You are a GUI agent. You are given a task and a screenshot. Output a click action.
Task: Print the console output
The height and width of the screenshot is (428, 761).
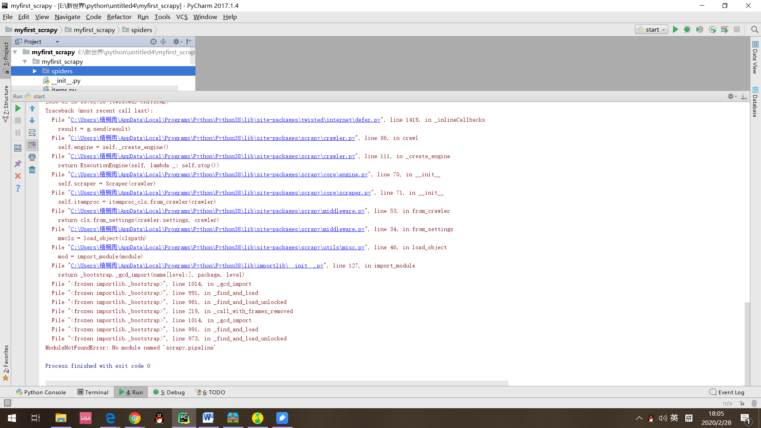pos(32,158)
